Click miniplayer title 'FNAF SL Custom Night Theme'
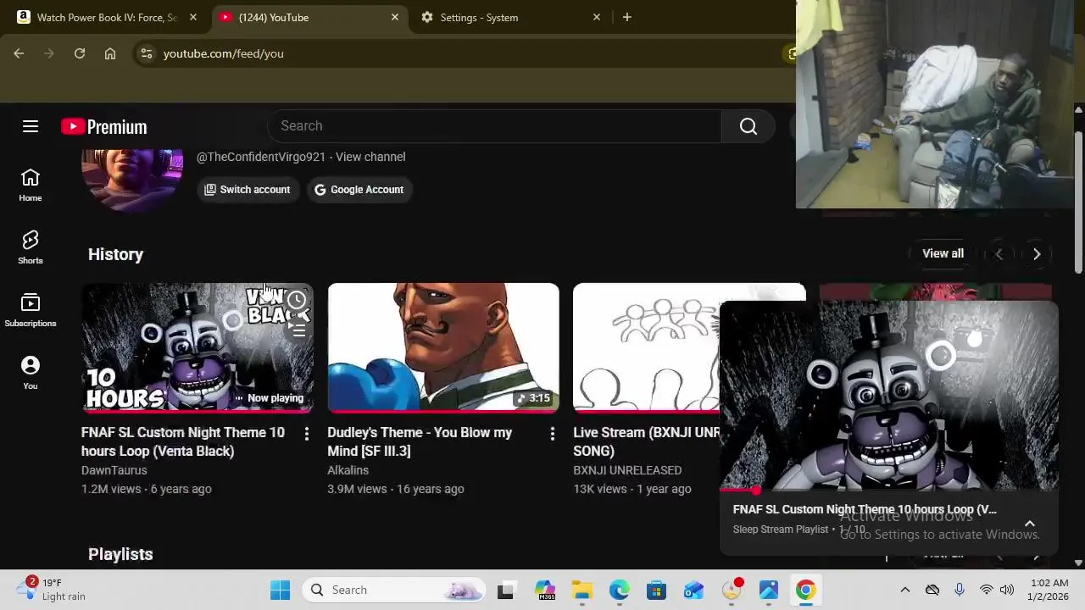The image size is (1085, 610). pyautogui.click(x=865, y=509)
